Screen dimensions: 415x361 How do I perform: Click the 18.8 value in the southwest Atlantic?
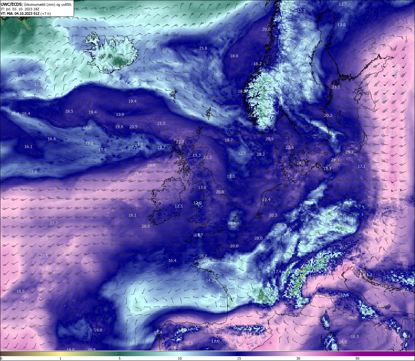pyautogui.click(x=20, y=291)
